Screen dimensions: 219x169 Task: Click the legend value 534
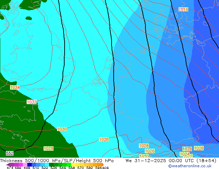pos(54,168)
